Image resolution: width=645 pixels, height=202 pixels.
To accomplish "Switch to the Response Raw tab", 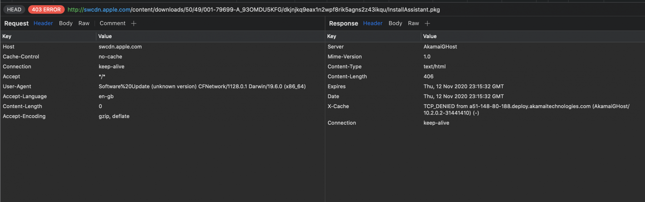I will tap(413, 23).
